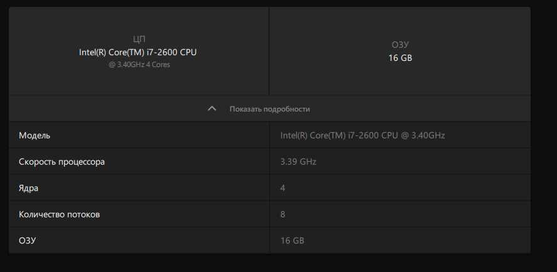
Task: Click the Intel(R) Core(TM) i7-2600 CPU title
Action: click(x=138, y=52)
